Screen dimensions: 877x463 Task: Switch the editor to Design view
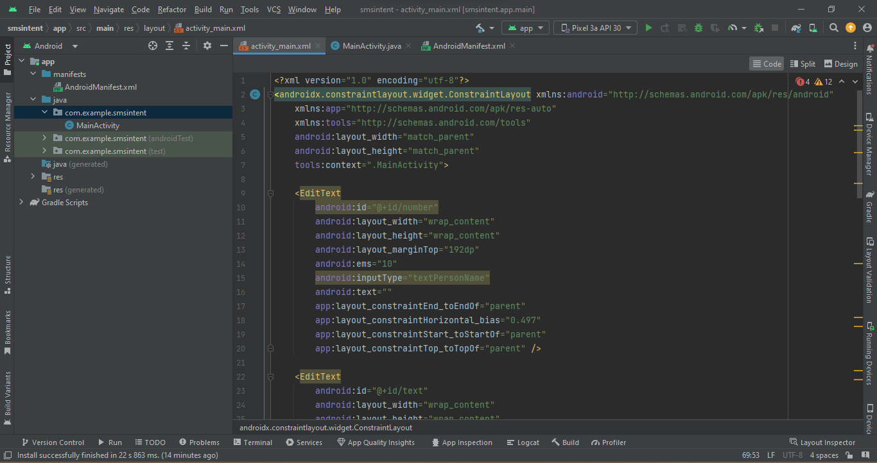pos(840,63)
